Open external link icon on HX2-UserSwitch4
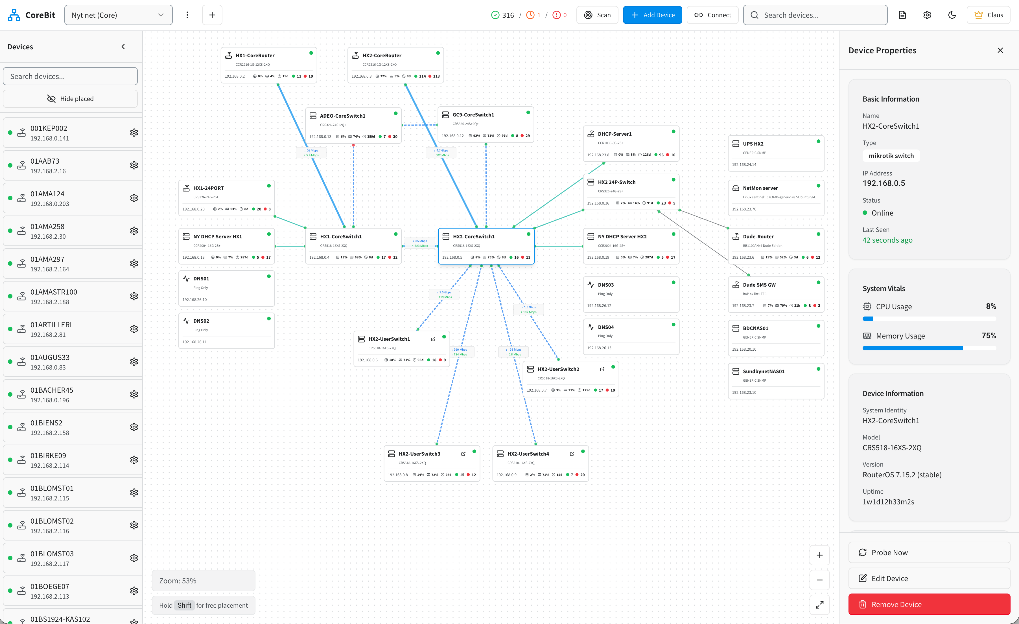The width and height of the screenshot is (1019, 624). (x=572, y=454)
